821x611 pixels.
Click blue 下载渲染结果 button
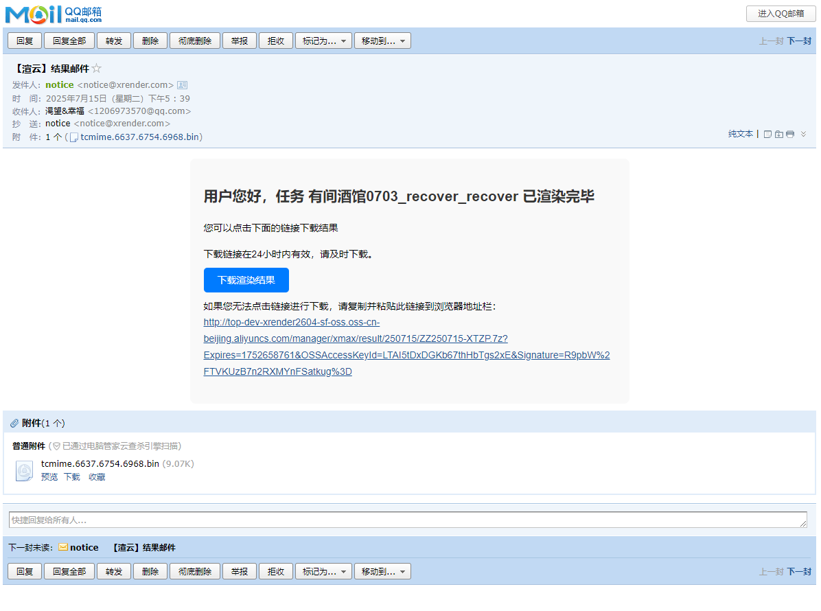(246, 280)
